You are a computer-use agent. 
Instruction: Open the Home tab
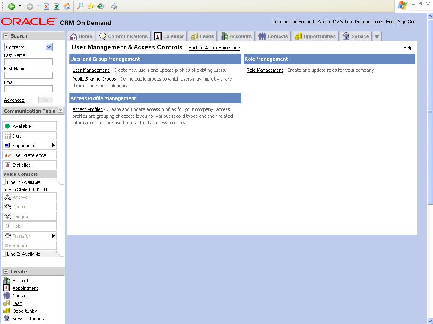[81, 36]
